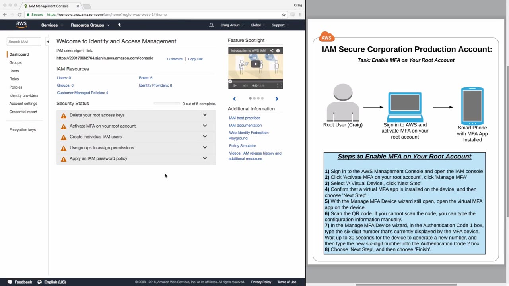Click the browser back arrow
509x286 pixels.
(x=5, y=15)
